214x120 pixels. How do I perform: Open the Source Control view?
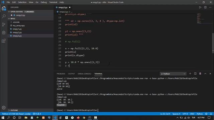point(4,24)
